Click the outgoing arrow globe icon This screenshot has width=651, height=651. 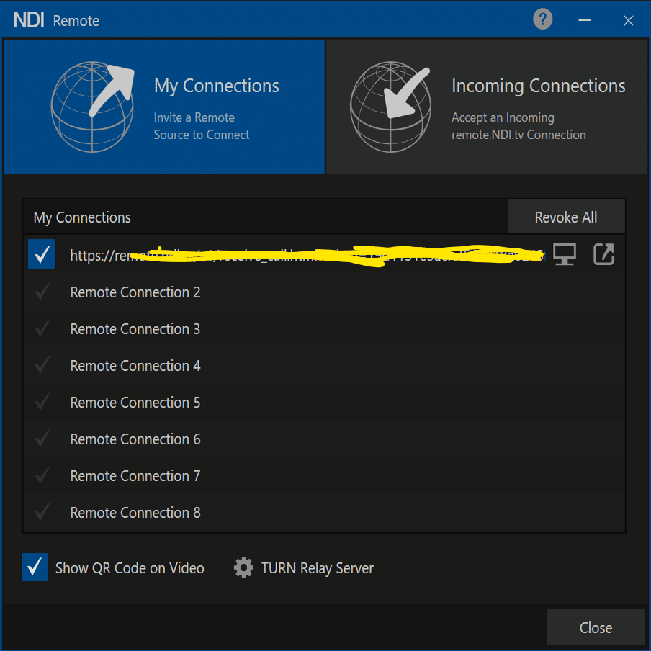click(93, 107)
